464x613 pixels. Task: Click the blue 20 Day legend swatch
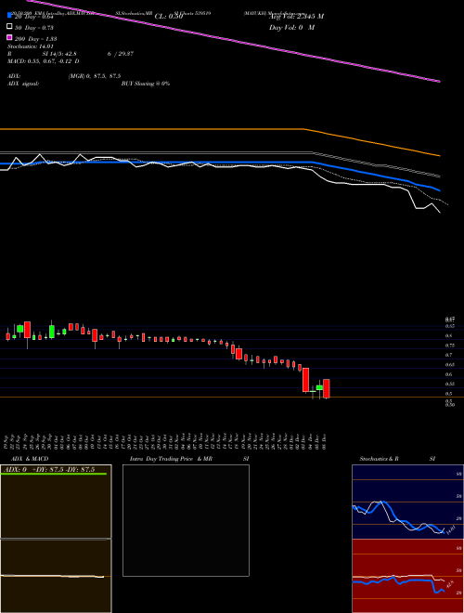tap(10, 16)
